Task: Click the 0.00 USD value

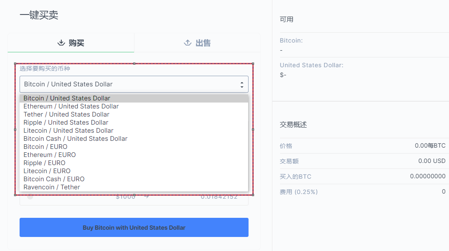Action: coord(432,161)
